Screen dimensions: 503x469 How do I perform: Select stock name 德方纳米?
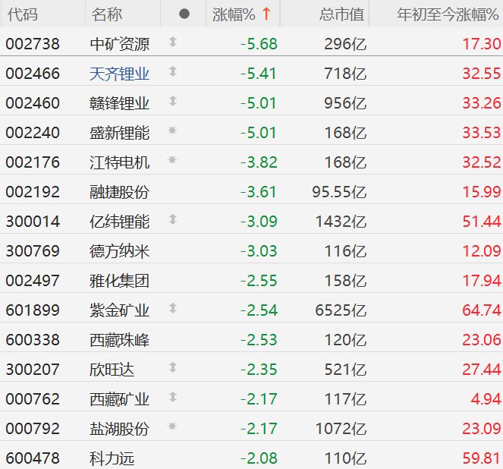tap(119, 251)
